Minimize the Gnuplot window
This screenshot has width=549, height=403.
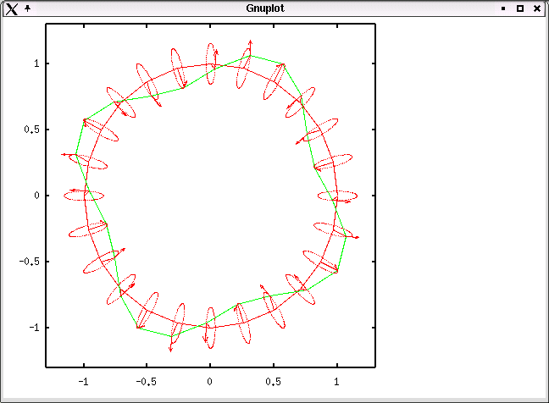503,8
